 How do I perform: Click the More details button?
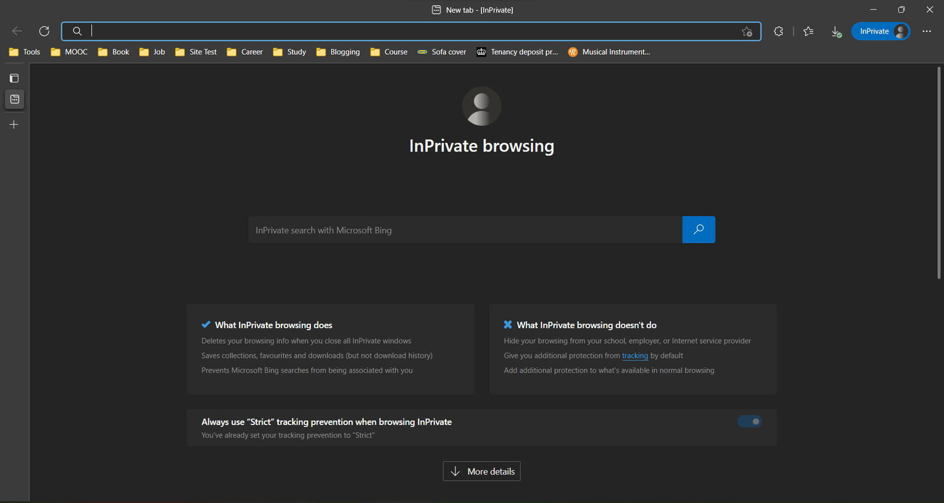481,471
